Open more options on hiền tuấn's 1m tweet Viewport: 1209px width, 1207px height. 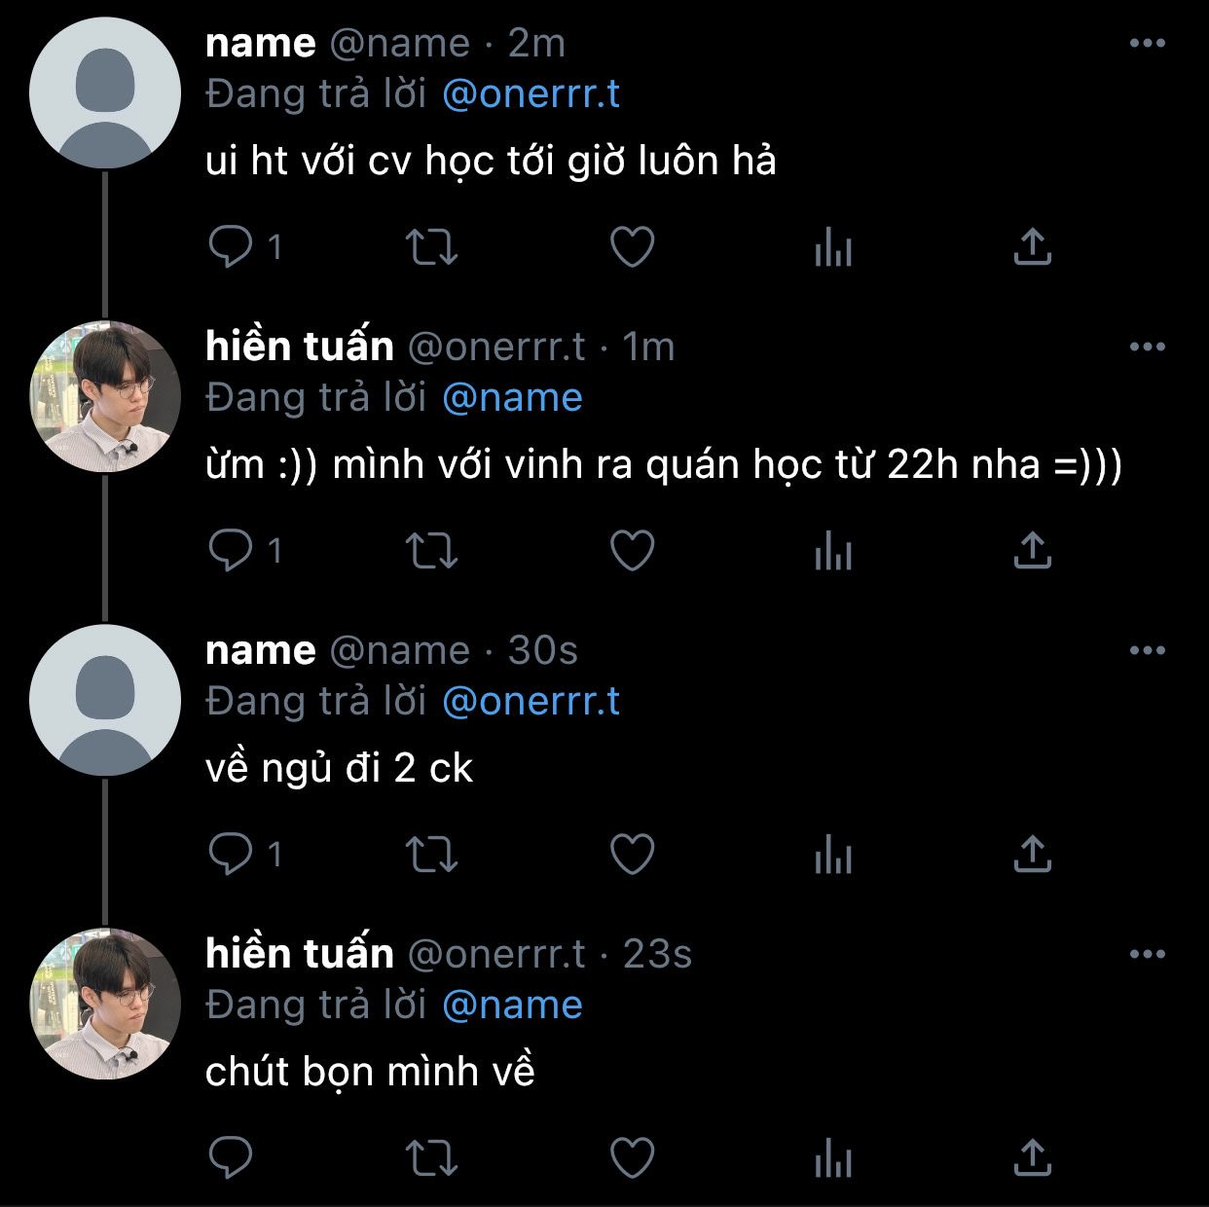(x=1147, y=347)
